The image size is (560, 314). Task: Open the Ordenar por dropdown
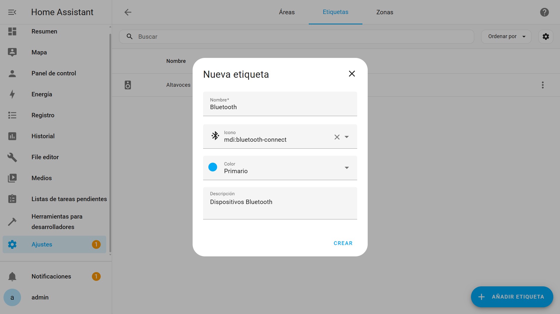[x=506, y=36]
